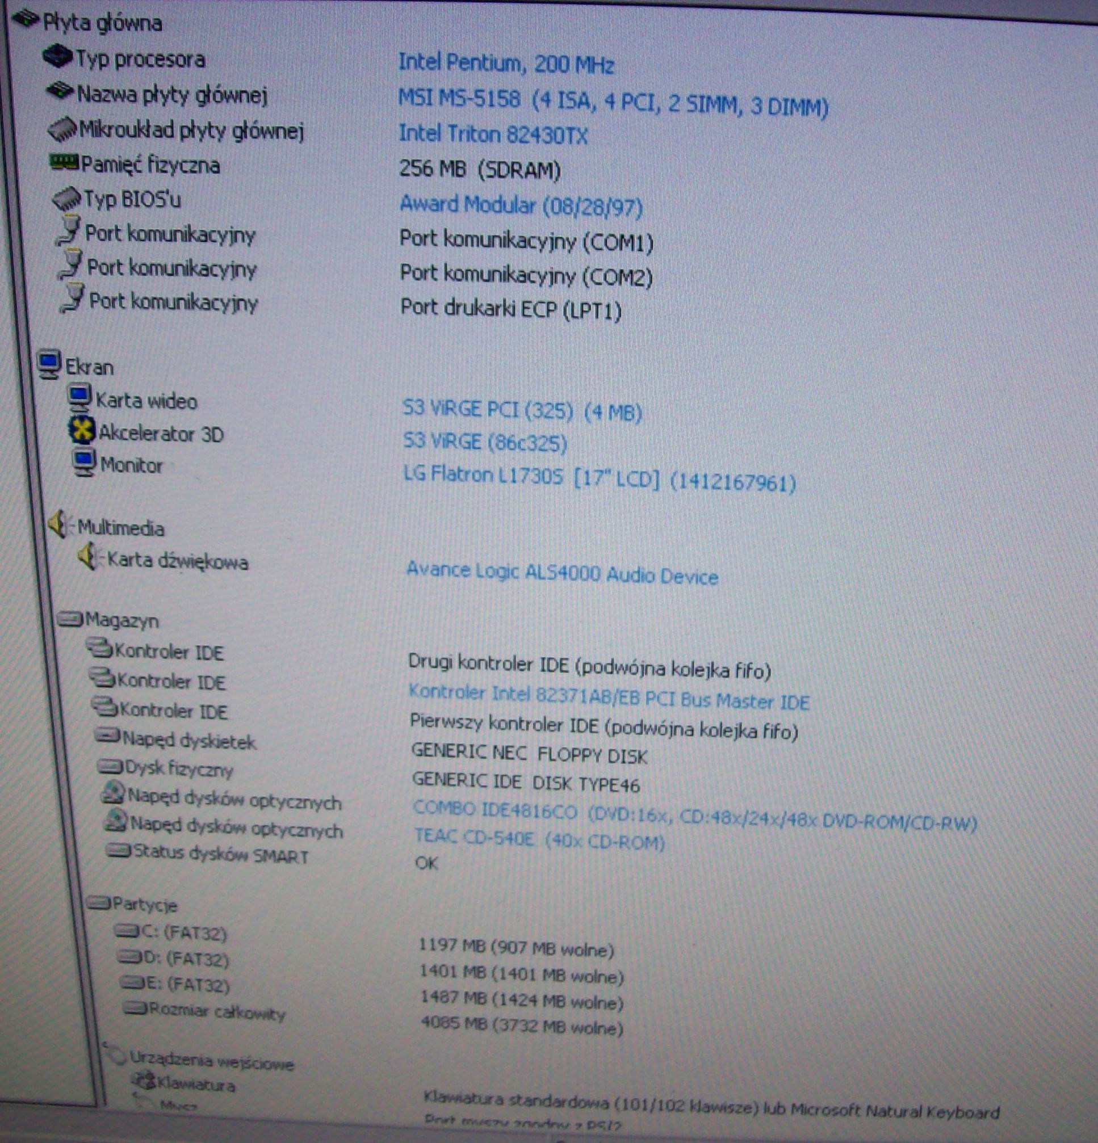Open the Award Modular BIOS link
The width and height of the screenshot is (1098, 1143).
(x=521, y=205)
